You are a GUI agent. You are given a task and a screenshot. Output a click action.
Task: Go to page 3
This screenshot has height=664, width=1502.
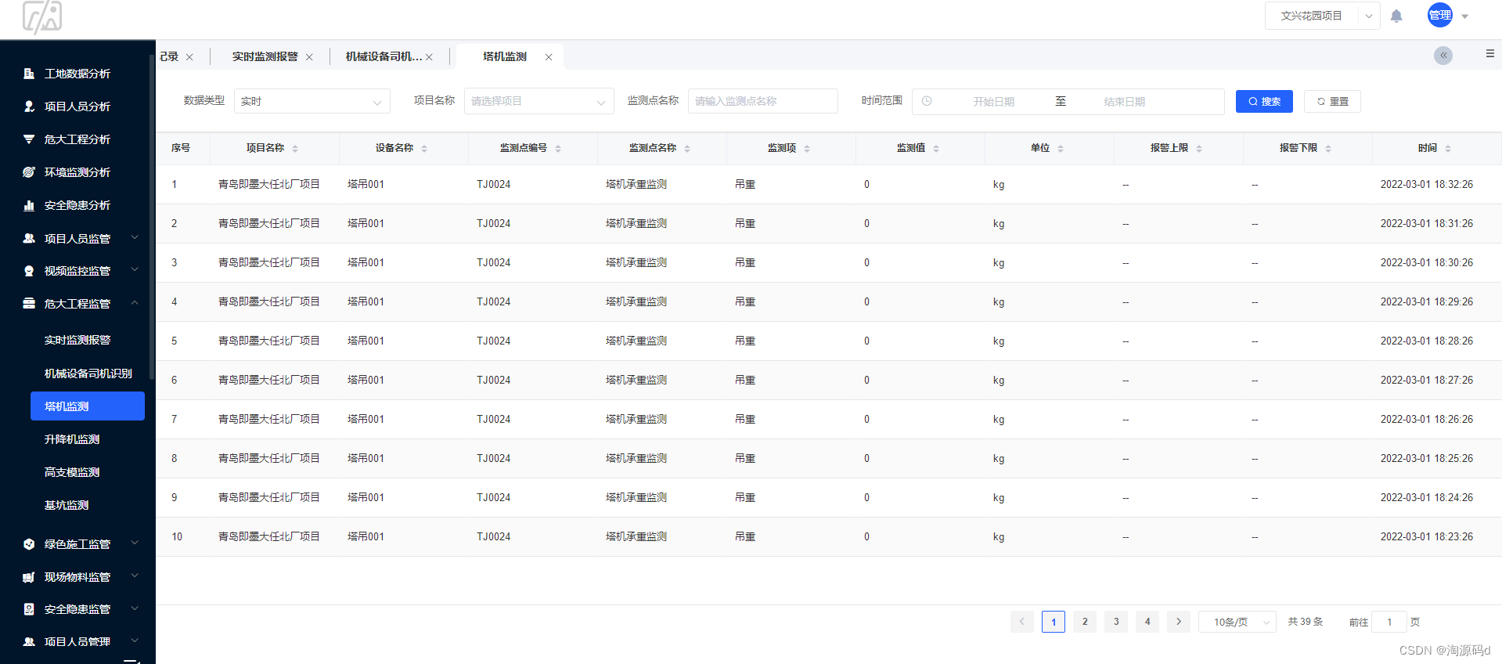[1116, 622]
